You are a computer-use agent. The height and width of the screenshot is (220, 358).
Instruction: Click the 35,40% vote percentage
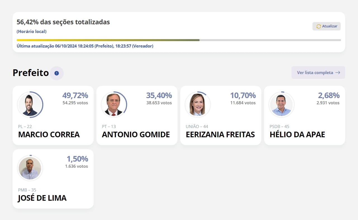point(159,96)
